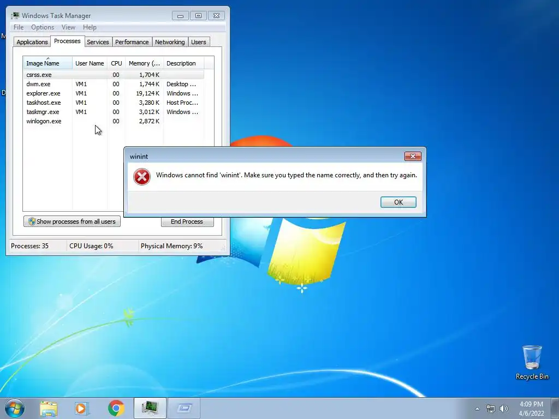Open the clock showing 4:09 PM
Viewport: 559px width, 419px height.
click(531, 404)
